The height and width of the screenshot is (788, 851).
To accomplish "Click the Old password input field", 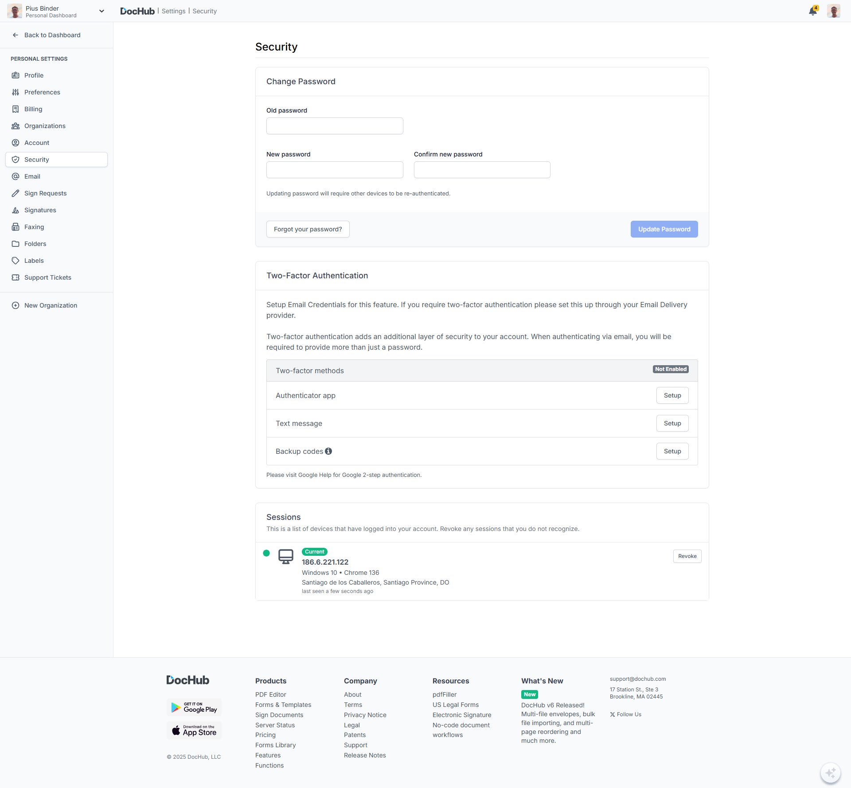I will (335, 126).
